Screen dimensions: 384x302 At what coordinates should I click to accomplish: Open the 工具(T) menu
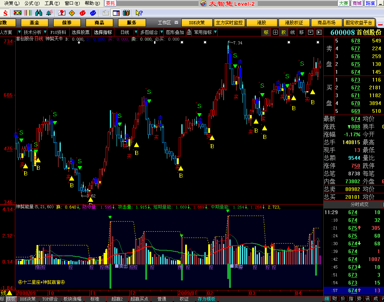coord(52,3)
